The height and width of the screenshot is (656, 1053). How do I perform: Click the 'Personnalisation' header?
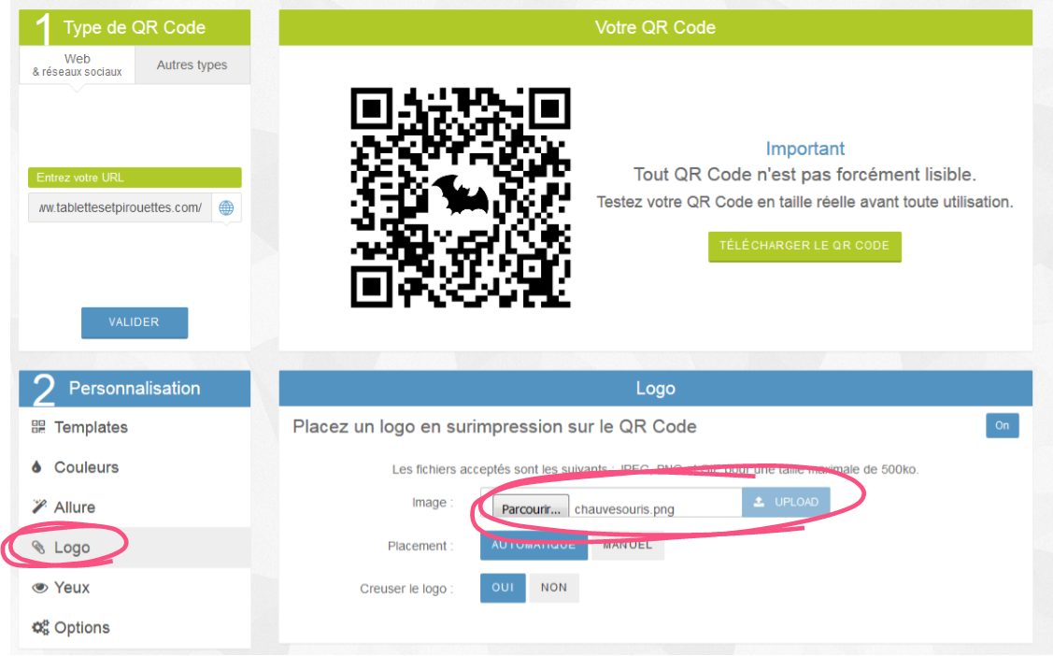(135, 388)
